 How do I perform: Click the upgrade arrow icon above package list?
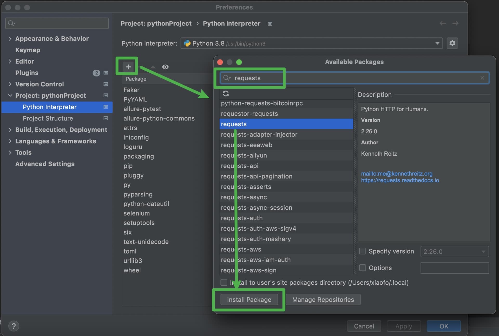click(x=153, y=67)
